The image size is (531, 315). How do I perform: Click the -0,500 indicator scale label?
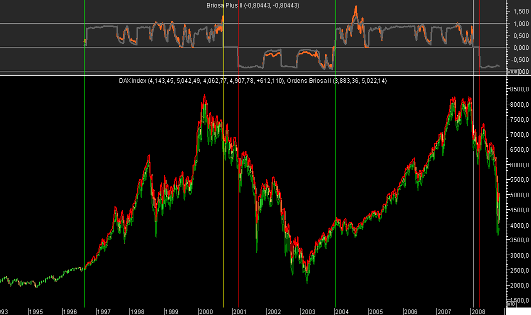[x=520, y=59]
